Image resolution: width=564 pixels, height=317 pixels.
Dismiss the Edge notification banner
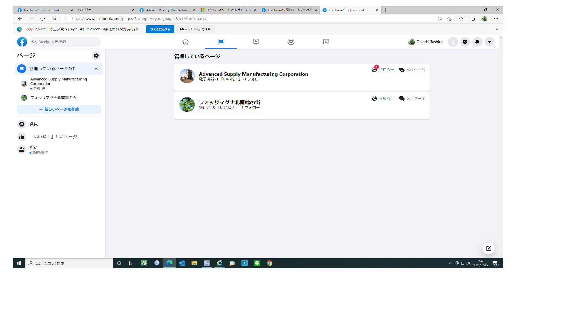coord(497,29)
